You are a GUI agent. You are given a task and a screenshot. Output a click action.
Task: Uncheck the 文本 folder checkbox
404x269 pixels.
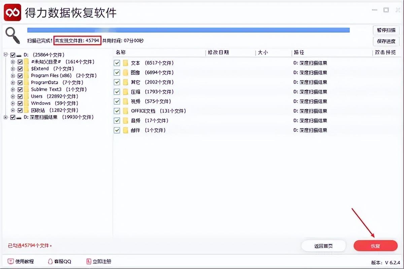pyautogui.click(x=117, y=63)
